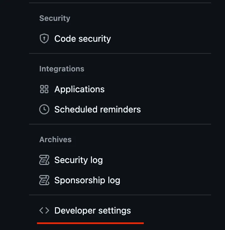Click the red underline beneath Developer settings

(90, 223)
